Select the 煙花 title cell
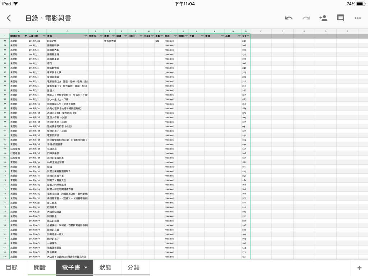Image resolution: width=368 pixels, height=276 pixels. pyautogui.click(x=67, y=63)
